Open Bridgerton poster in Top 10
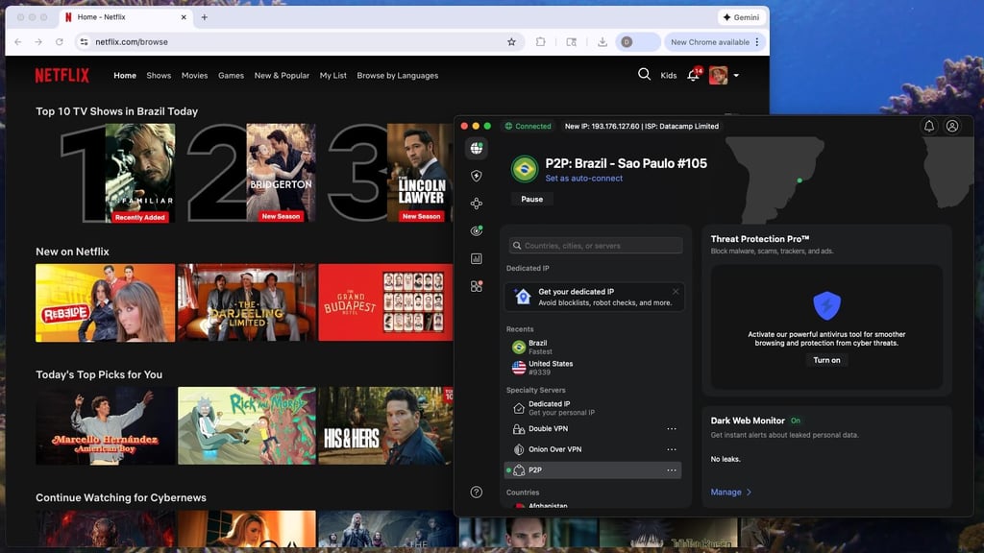The width and height of the screenshot is (984, 553). [281, 173]
